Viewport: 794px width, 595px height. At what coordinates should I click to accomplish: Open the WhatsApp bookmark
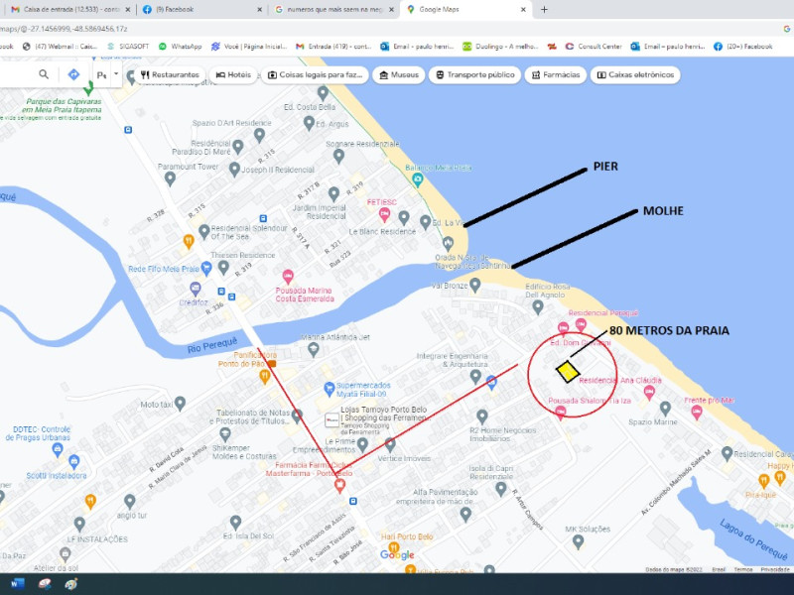point(180,47)
